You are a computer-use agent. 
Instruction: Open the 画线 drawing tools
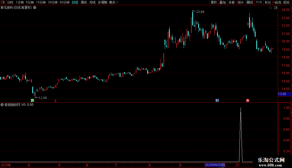(250, 2)
